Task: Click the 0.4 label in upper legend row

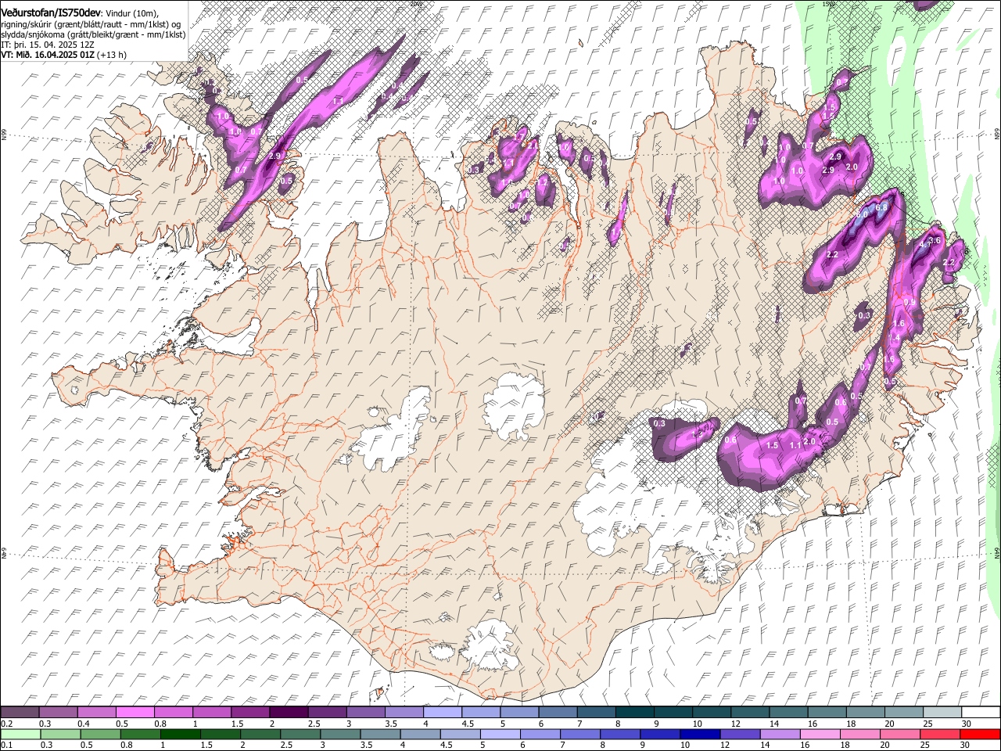Action: point(84,724)
